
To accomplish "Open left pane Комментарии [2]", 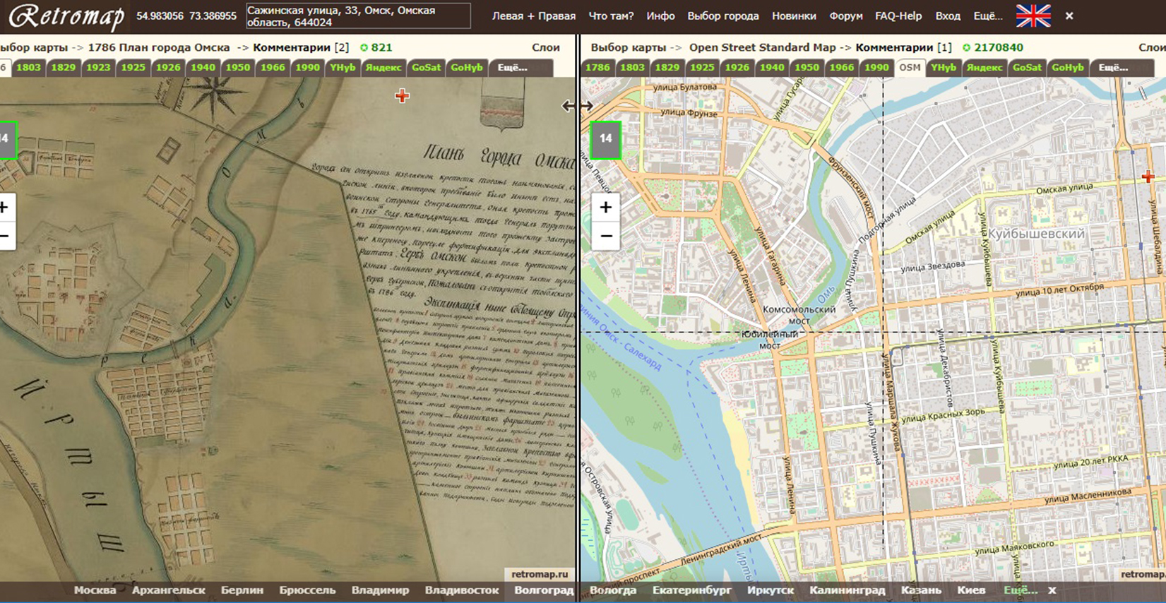I will [x=301, y=47].
